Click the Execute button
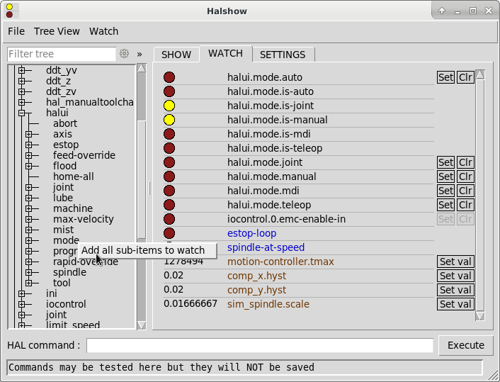500x382 pixels. pyautogui.click(x=466, y=345)
